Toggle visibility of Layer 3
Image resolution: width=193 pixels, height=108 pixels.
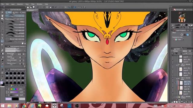172,61
